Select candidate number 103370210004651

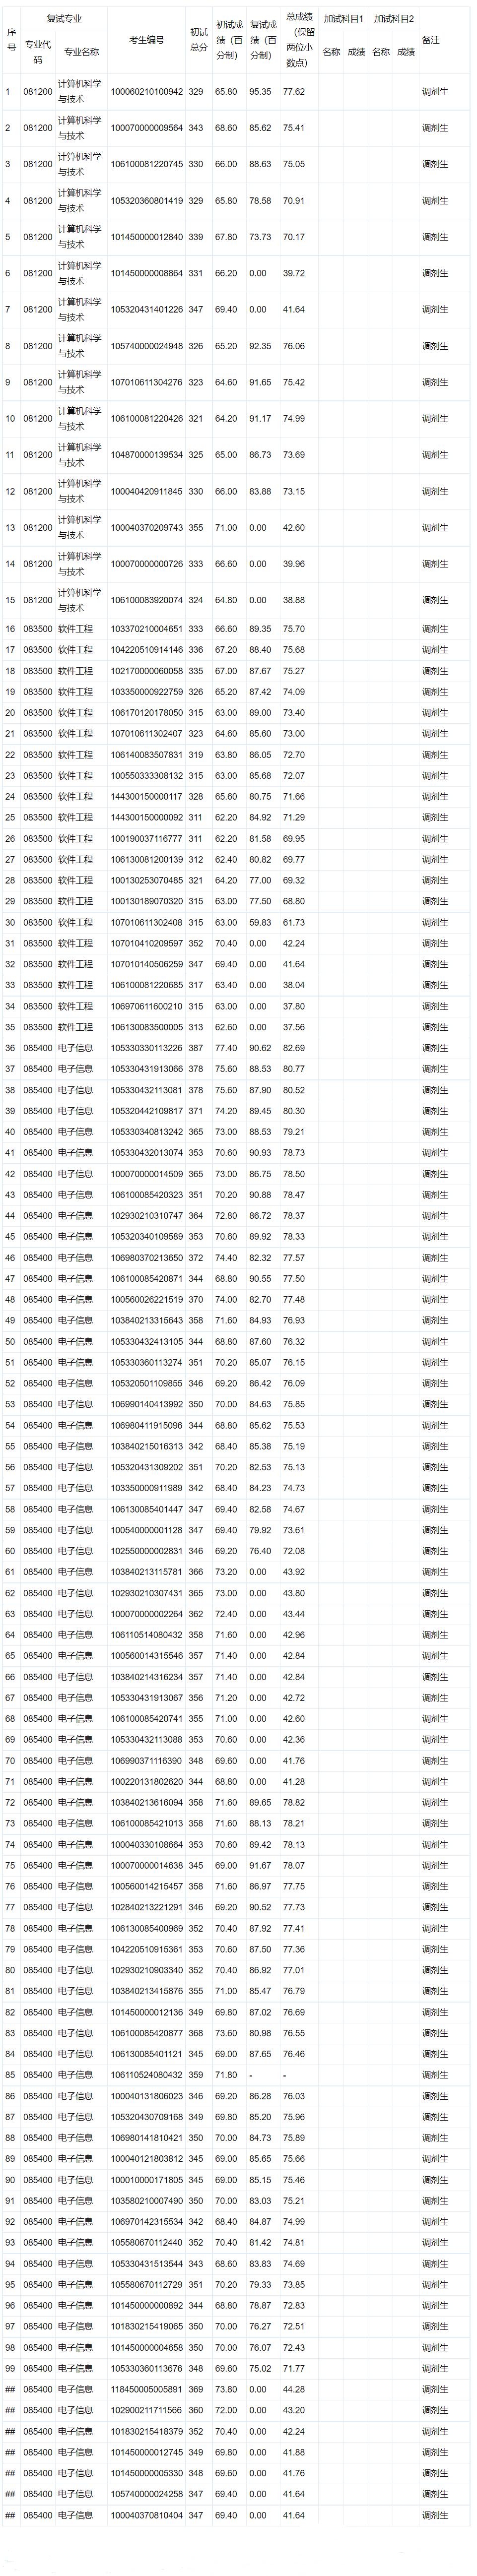pos(146,629)
